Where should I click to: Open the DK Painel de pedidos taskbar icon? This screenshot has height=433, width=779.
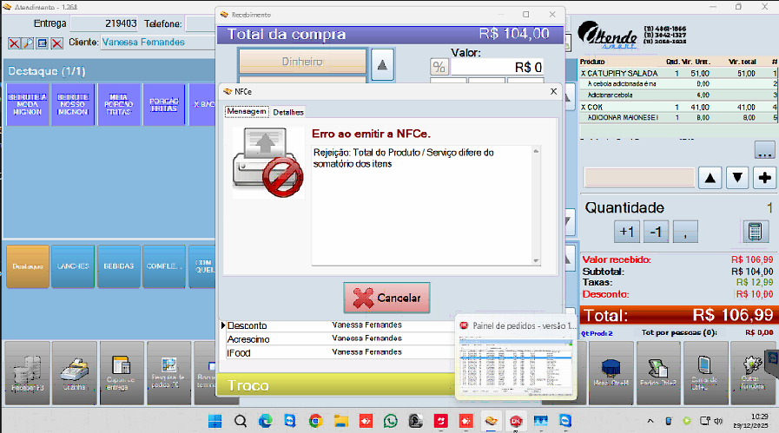click(516, 421)
